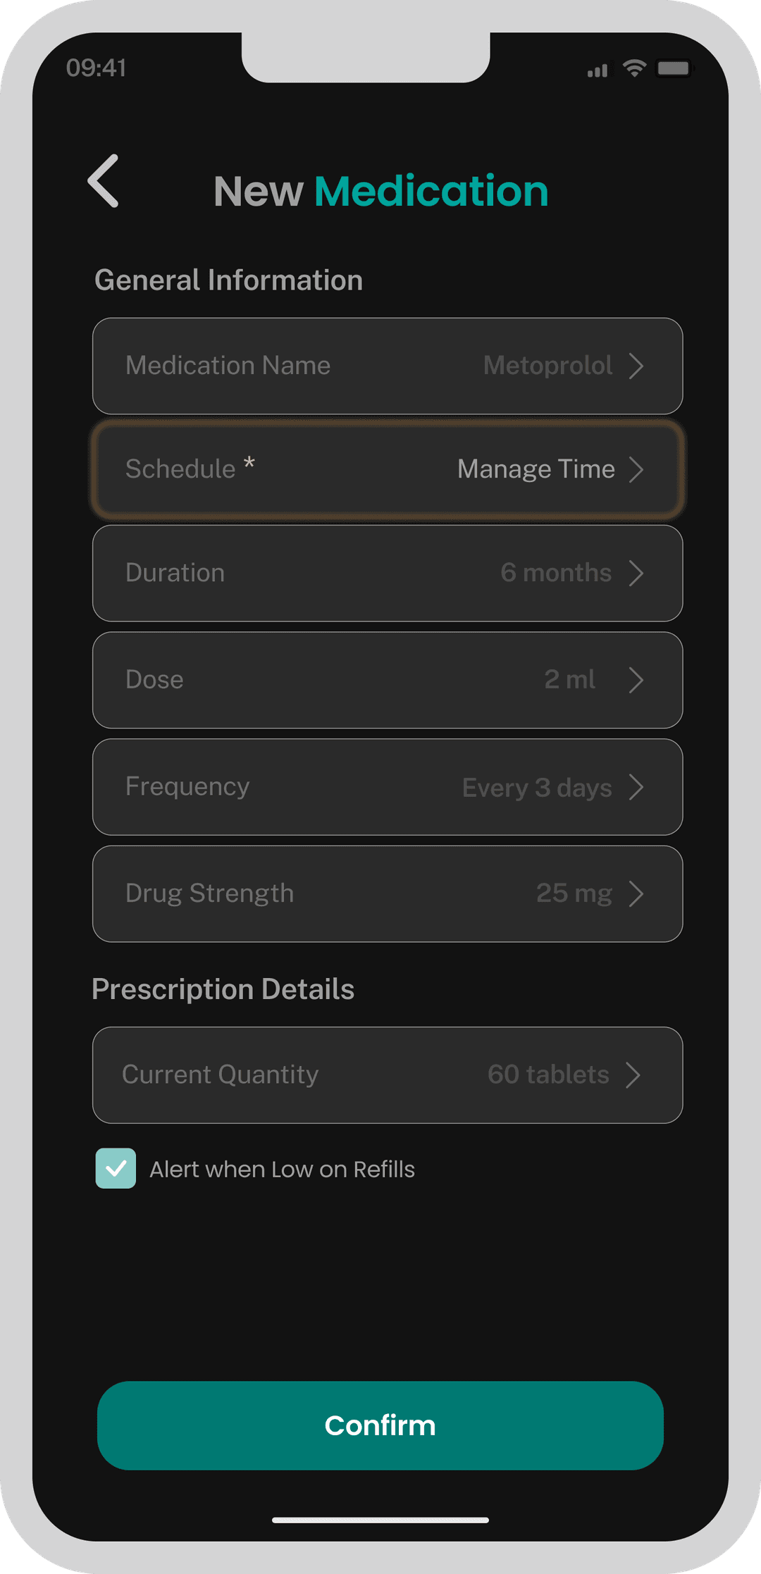The width and height of the screenshot is (761, 1574).
Task: Click the chevron beside 2 ml dose
Action: tap(636, 680)
